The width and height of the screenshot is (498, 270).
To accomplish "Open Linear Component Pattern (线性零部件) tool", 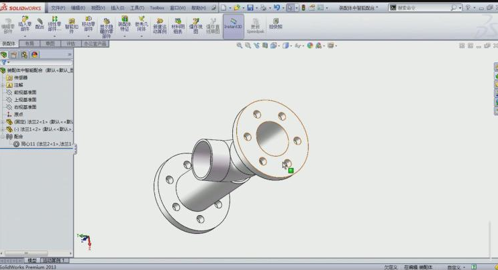I will [x=54, y=24].
